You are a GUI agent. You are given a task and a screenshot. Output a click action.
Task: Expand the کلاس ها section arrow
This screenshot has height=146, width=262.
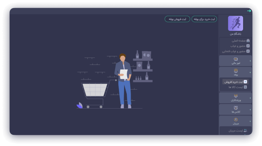coord(250,110)
